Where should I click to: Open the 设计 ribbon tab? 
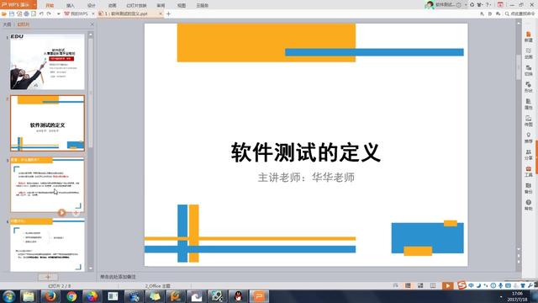[92, 6]
